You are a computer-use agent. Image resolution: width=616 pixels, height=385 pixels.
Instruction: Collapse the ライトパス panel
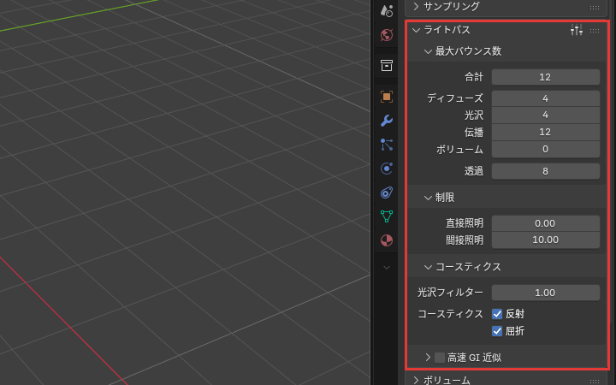(416, 30)
